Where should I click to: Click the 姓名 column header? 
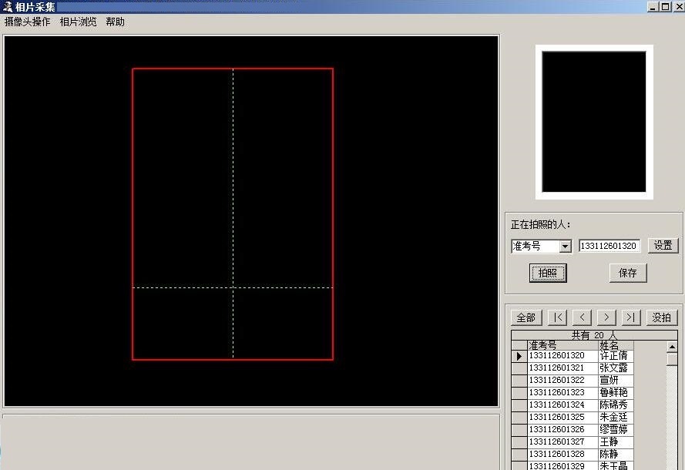tap(616, 345)
